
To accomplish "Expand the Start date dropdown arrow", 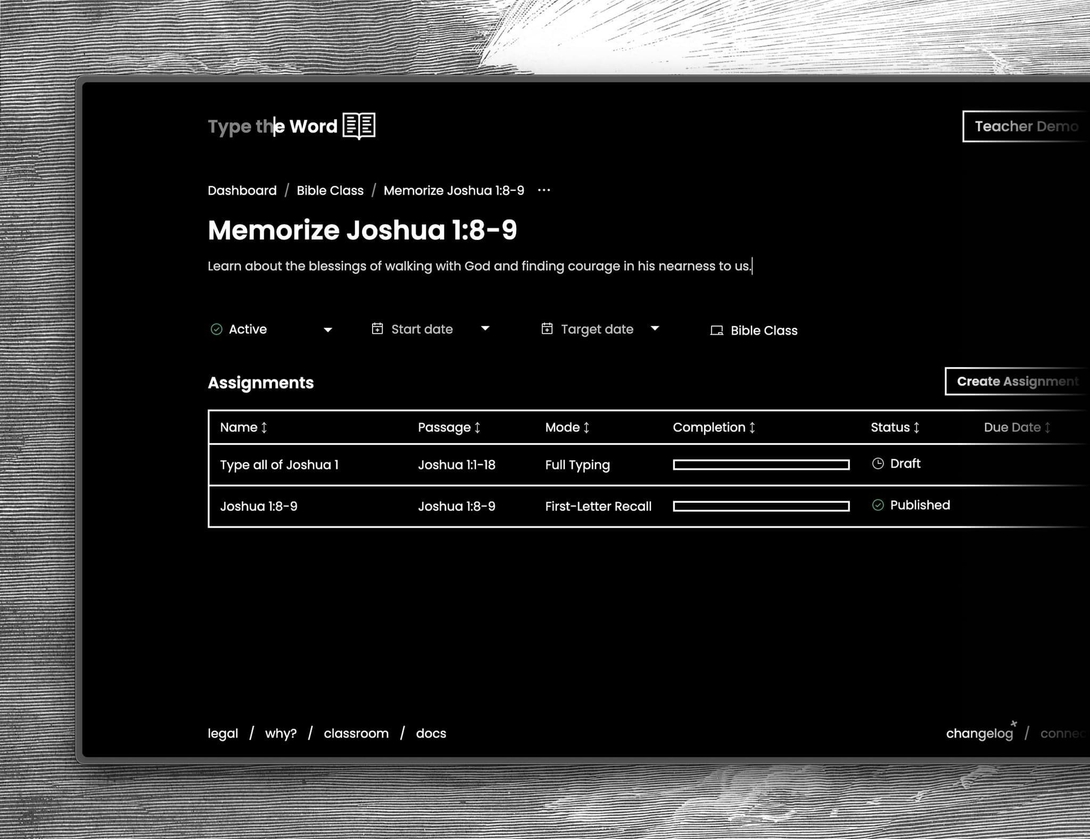I will 485,328.
